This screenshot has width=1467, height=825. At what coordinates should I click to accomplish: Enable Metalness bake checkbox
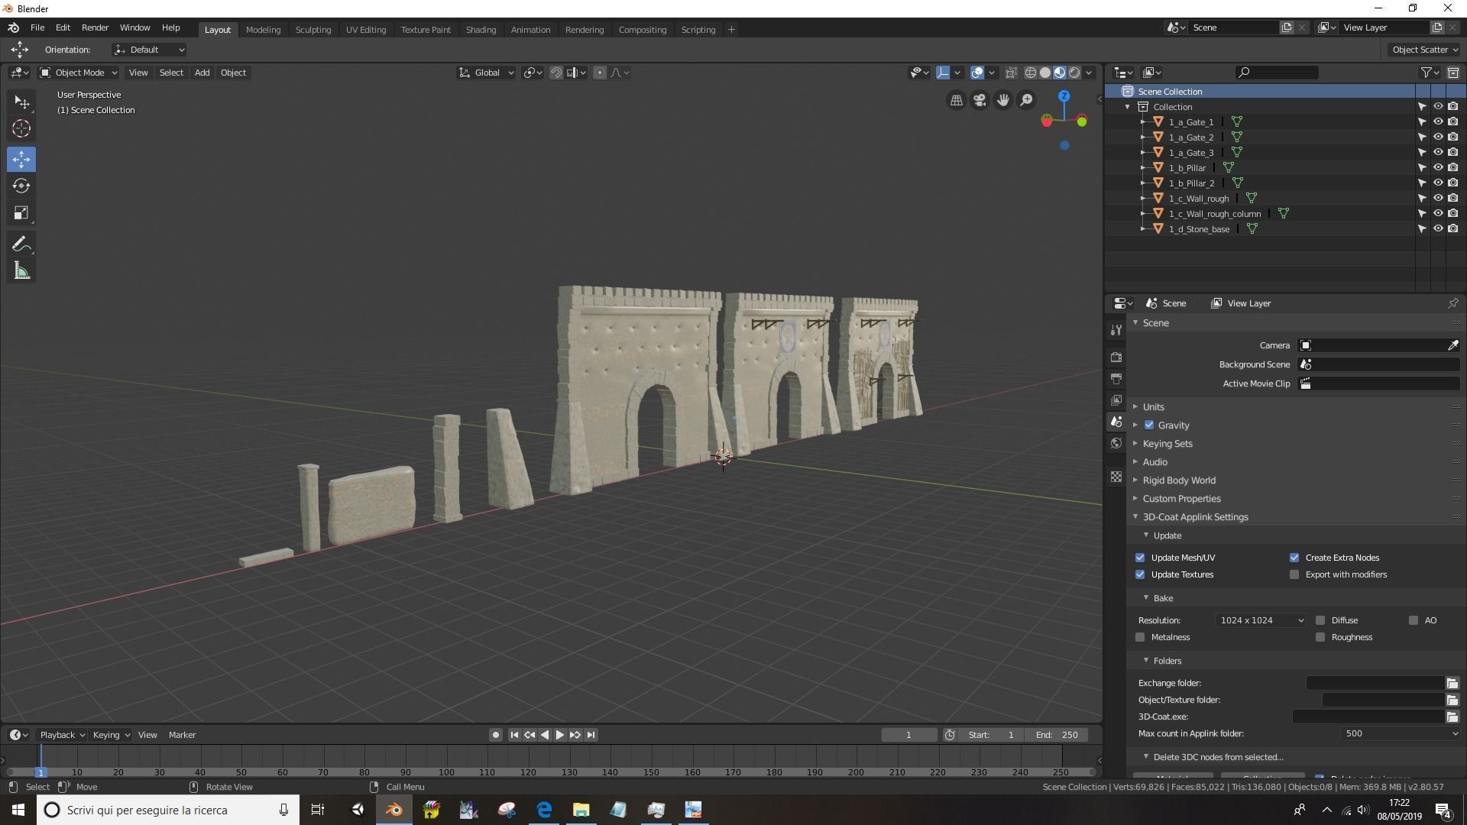tap(1140, 637)
